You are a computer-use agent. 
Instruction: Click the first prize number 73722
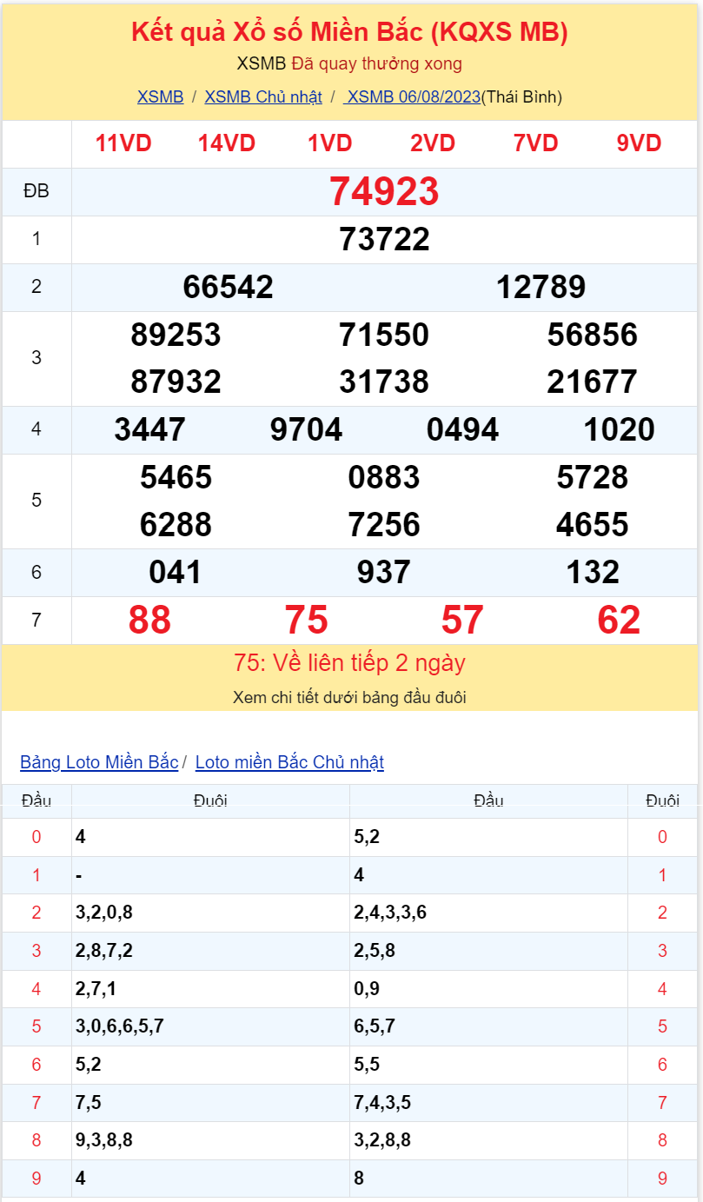(384, 239)
